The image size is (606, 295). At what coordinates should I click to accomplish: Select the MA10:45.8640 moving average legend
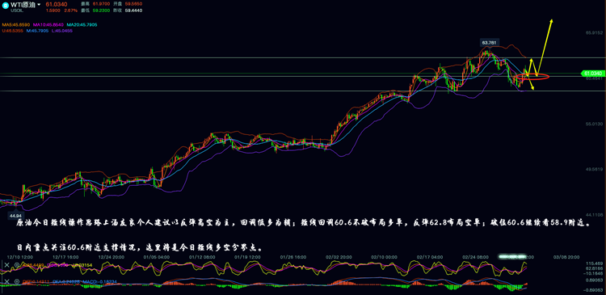(48, 25)
